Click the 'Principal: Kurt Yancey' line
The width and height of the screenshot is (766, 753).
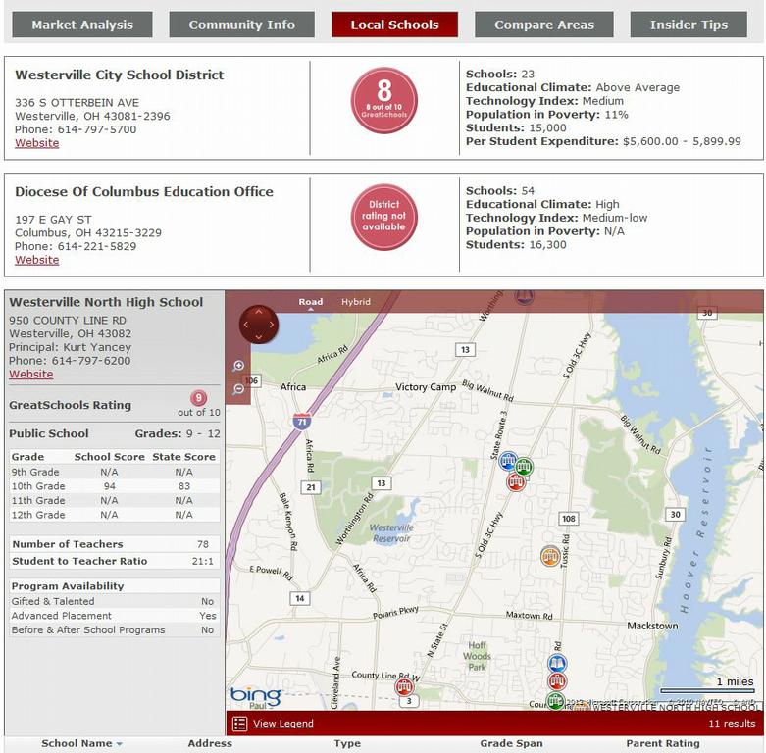click(x=70, y=347)
